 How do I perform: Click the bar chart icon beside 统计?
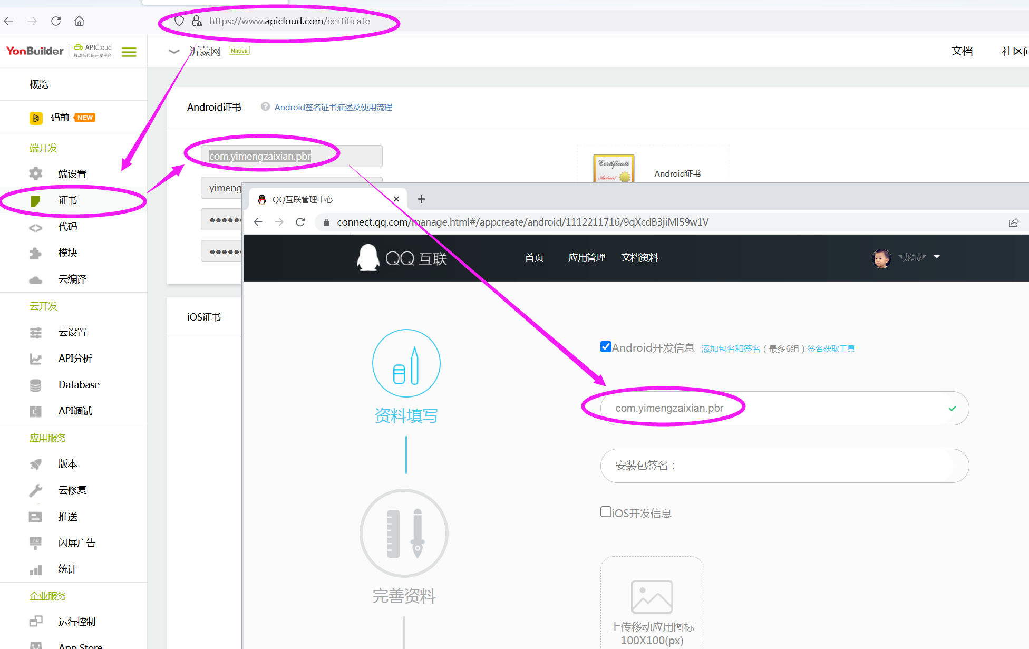35,570
